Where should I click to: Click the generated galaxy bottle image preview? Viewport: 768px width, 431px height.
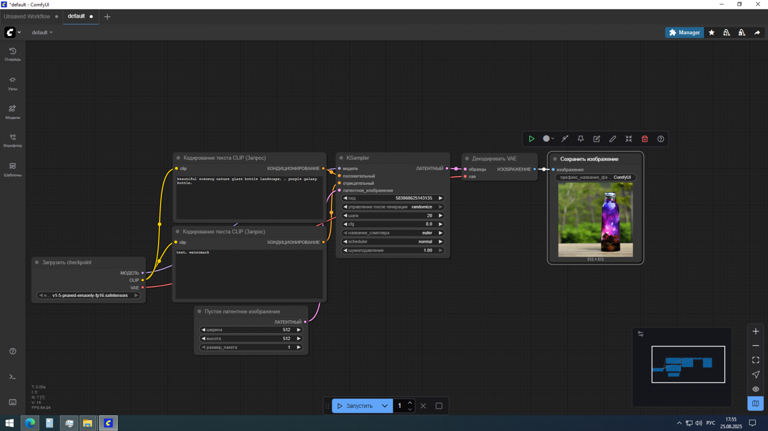tap(595, 220)
